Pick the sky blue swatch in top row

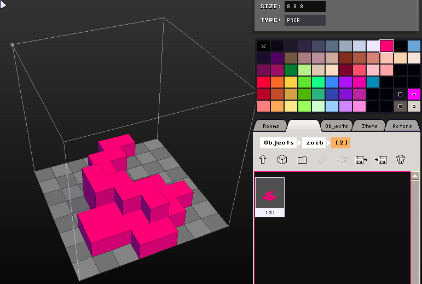[x=414, y=46]
